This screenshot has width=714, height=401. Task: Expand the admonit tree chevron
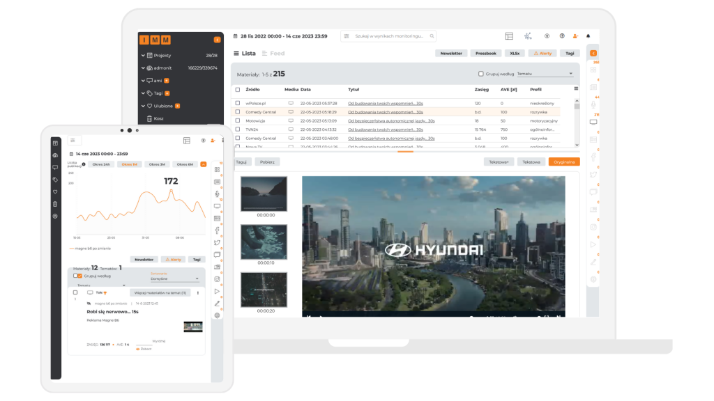coord(143,68)
